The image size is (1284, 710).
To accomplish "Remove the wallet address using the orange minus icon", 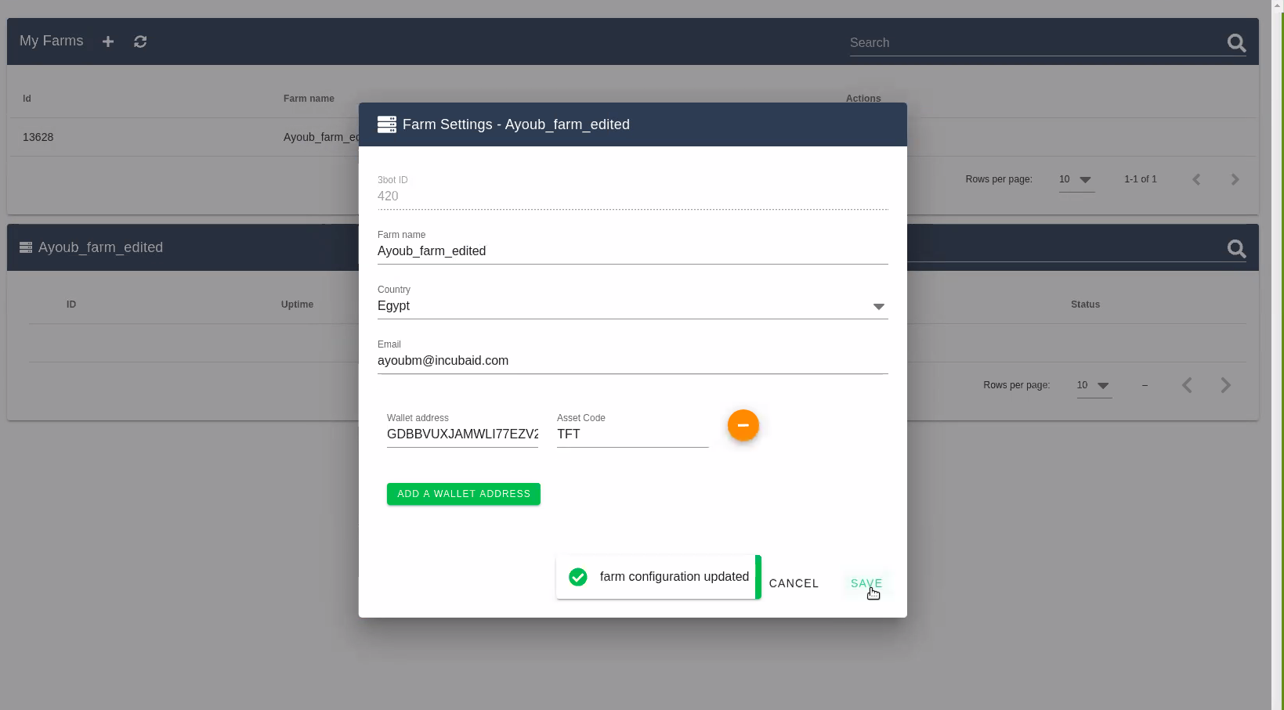I will pyautogui.click(x=743, y=425).
